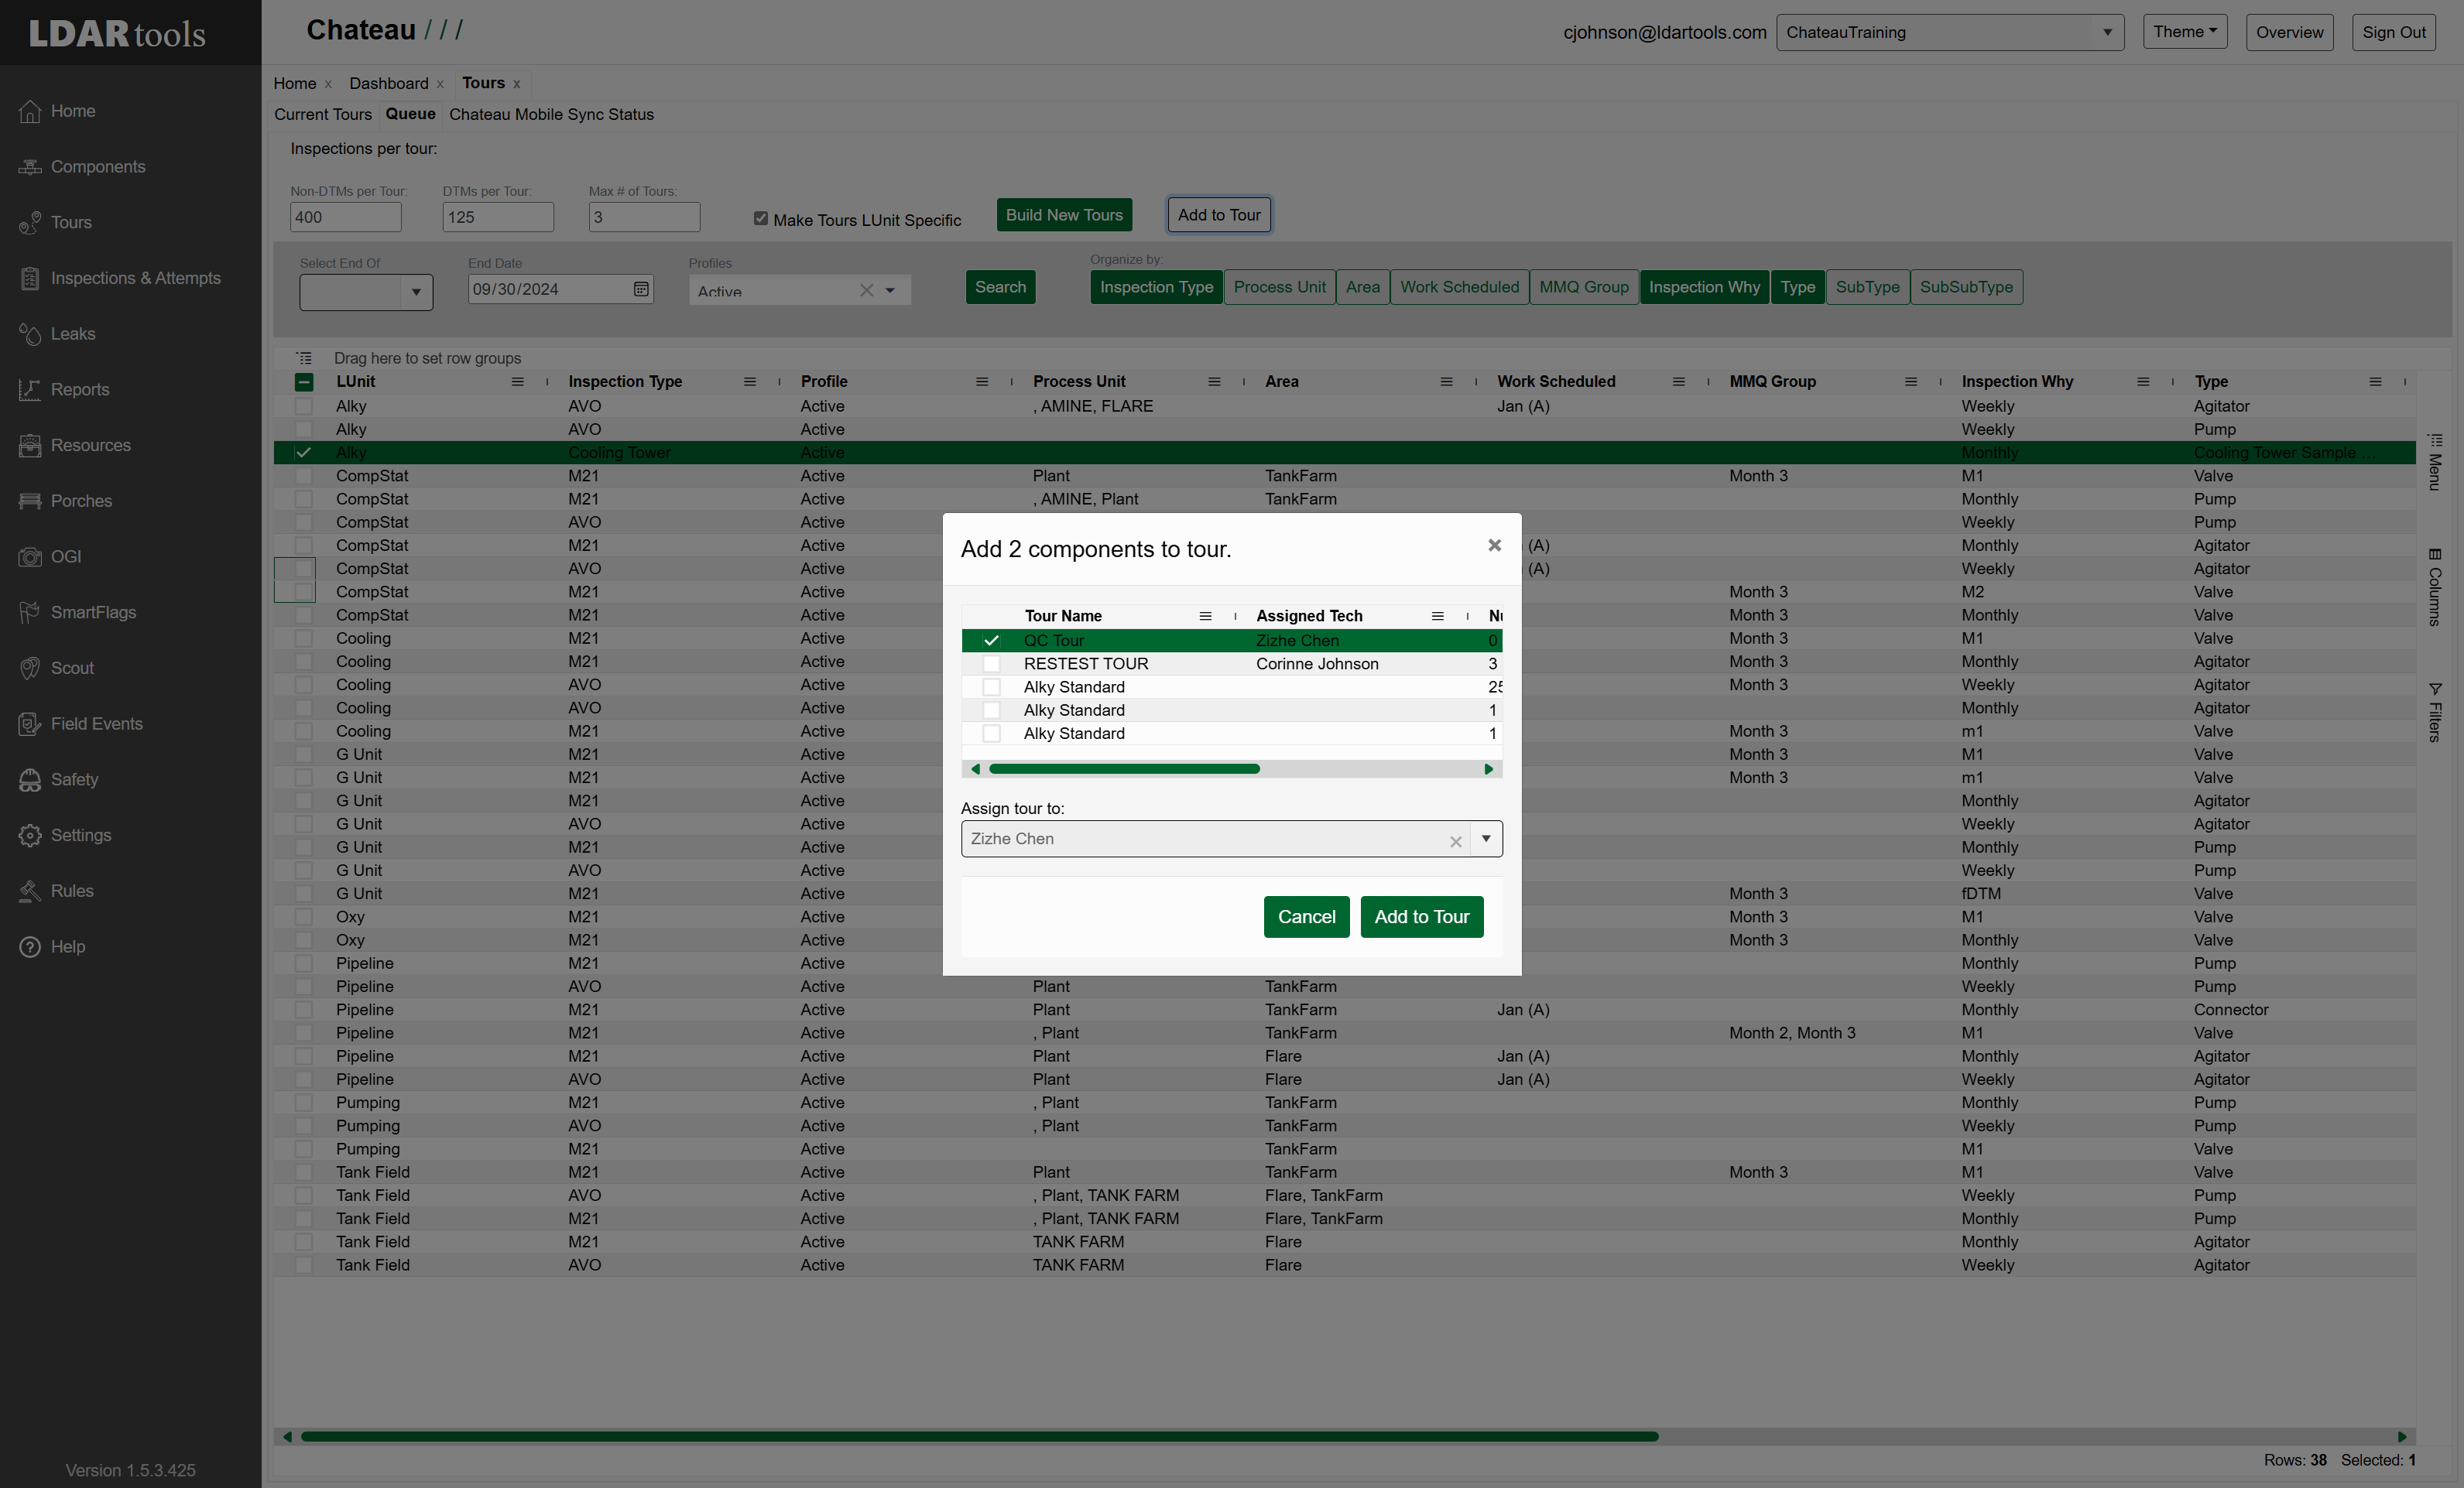
Task: Click the Rules gavel icon
Action: pyautogui.click(x=30, y=891)
